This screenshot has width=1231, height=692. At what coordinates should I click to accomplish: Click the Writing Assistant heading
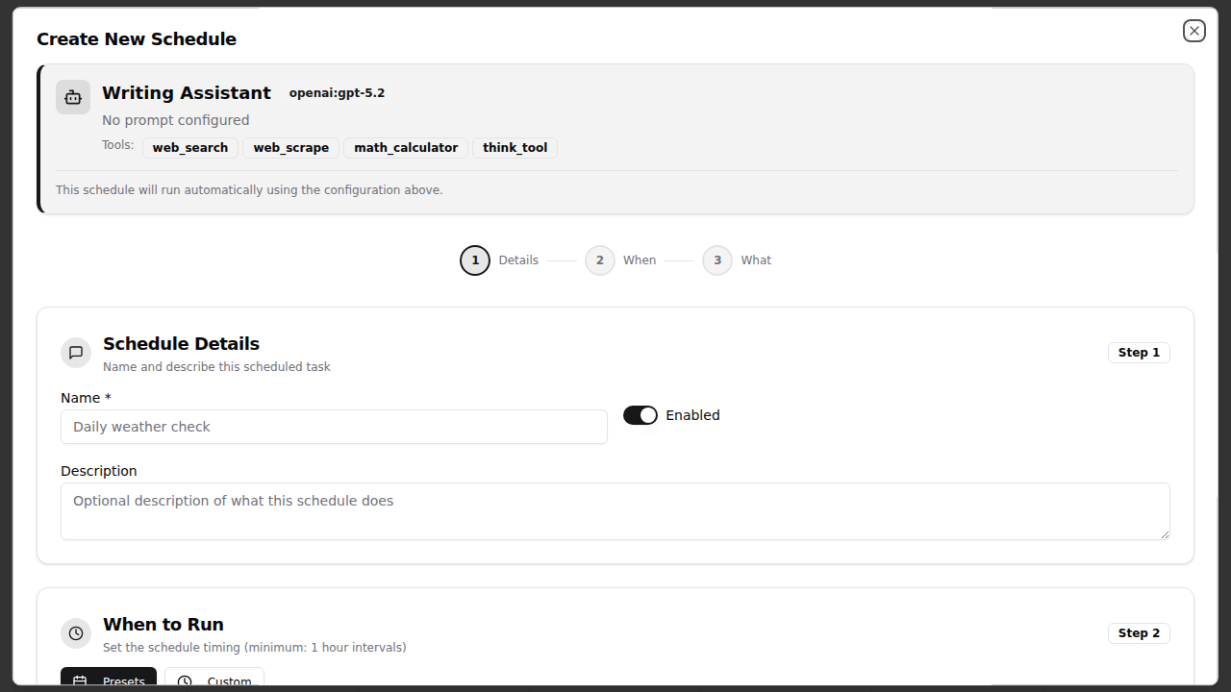click(x=187, y=93)
